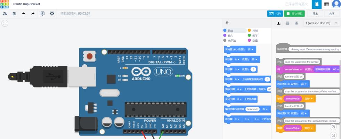The image size is (341, 139).
Task: Select the 控制 control block category
Action: tap(253, 31)
